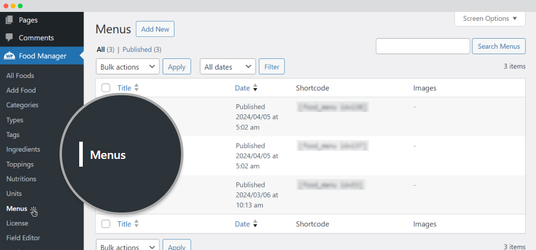This screenshot has width=536, height=250.
Task: Select Menus in the sidebar submenu
Action: pyautogui.click(x=17, y=208)
